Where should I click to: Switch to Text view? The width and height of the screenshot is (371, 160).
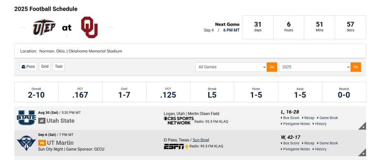[x=59, y=67]
